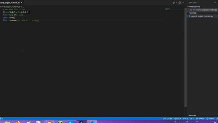Viewport: 218px width, 123px height.
Task: Click the breadcrumb file name second_largest_number.py
Action: 10,7
